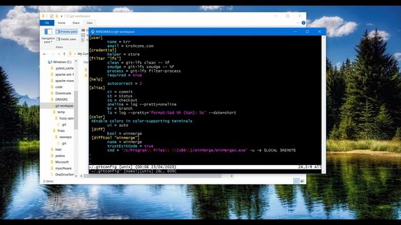Select the .git folder under newrepo
Viewport: 401px width, 225px height.
pyautogui.click(x=62, y=143)
